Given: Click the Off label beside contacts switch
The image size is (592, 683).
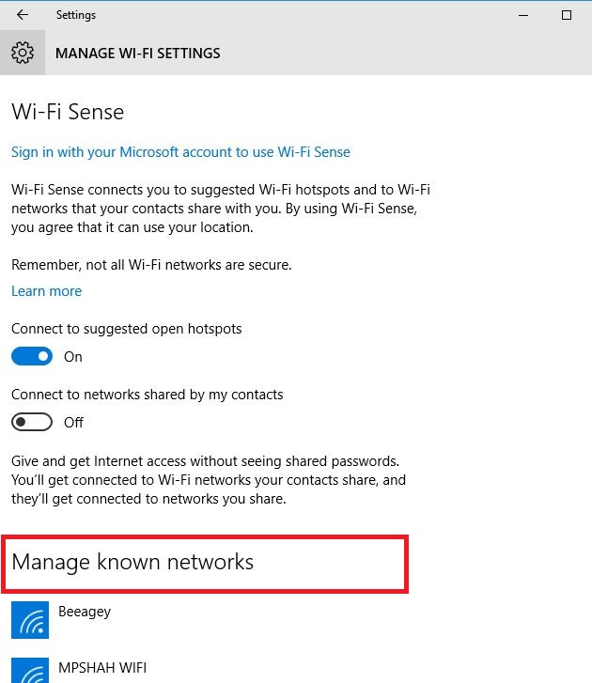Looking at the screenshot, I should tap(73, 423).
